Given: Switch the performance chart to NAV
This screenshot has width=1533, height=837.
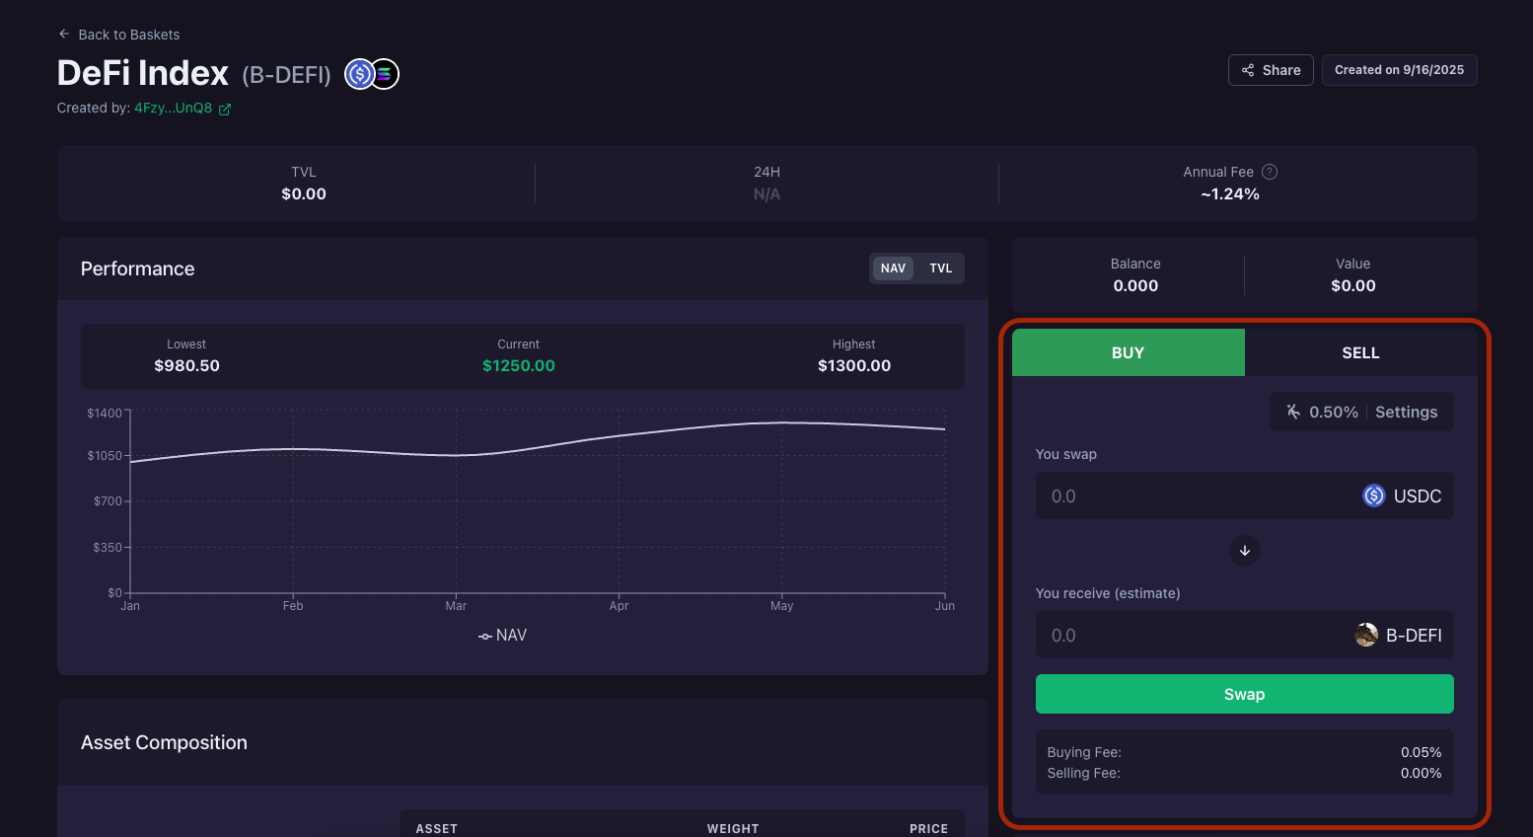Looking at the screenshot, I should click(893, 268).
